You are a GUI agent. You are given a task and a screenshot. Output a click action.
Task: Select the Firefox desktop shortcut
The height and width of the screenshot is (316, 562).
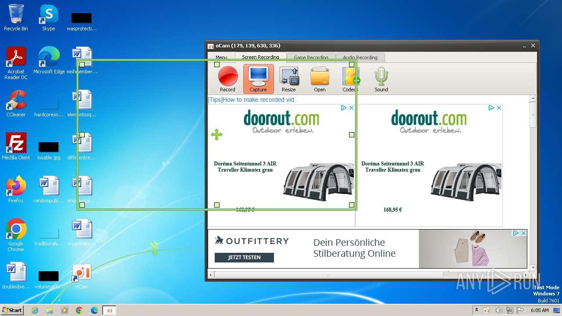(16, 190)
